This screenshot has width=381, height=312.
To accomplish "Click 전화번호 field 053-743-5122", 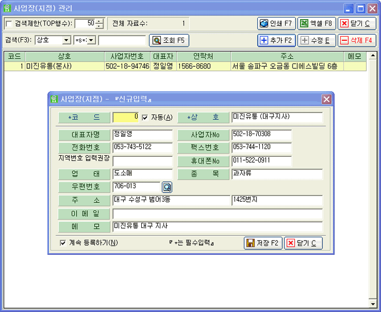I will 142,148.
